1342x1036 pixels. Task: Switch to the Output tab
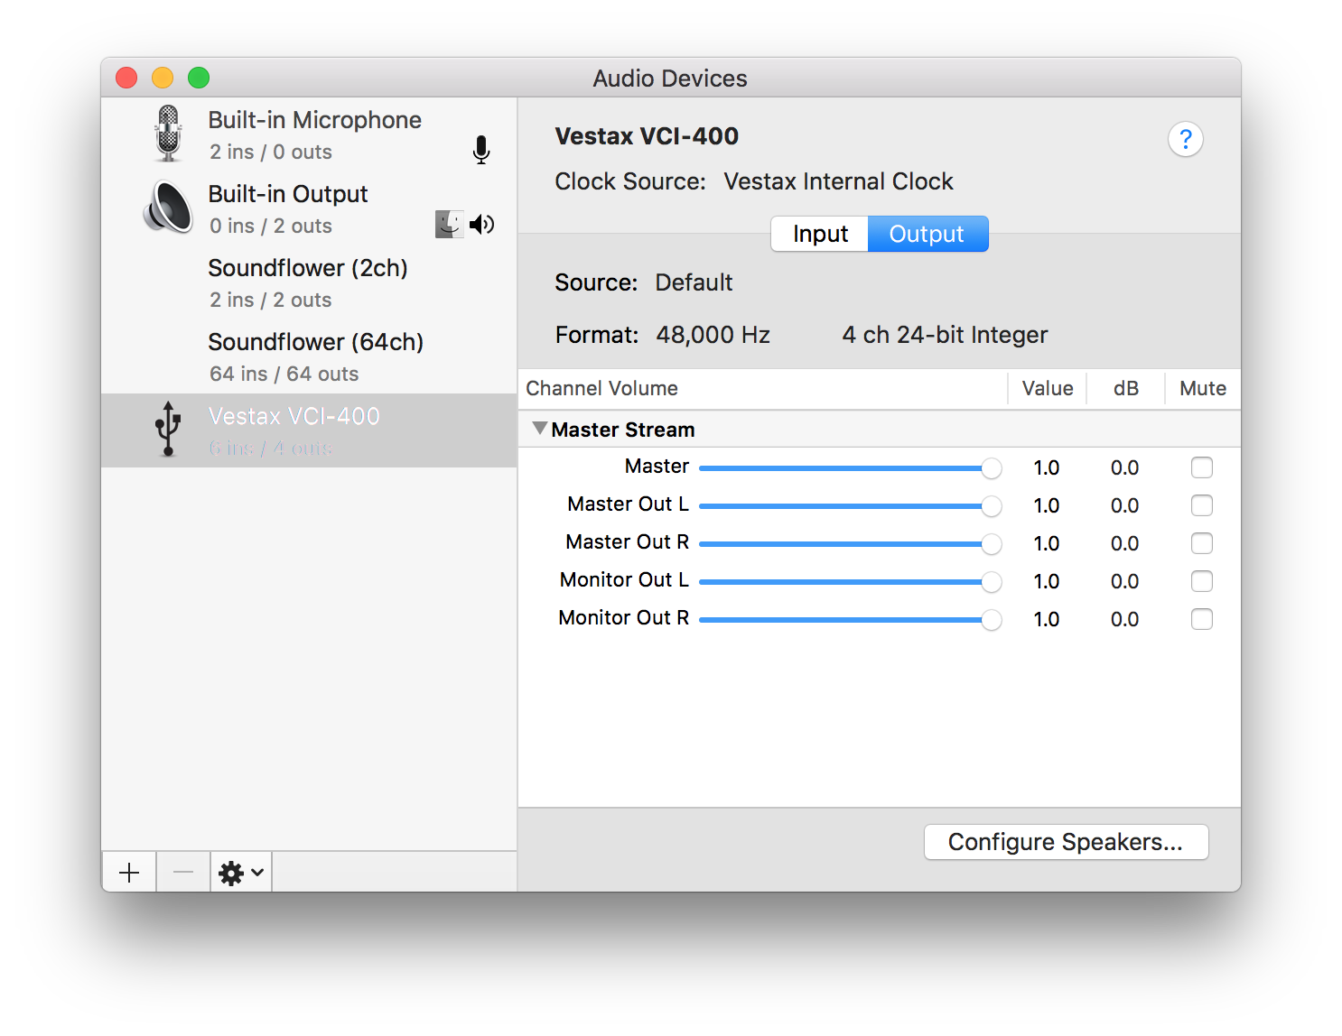pyautogui.click(x=927, y=234)
